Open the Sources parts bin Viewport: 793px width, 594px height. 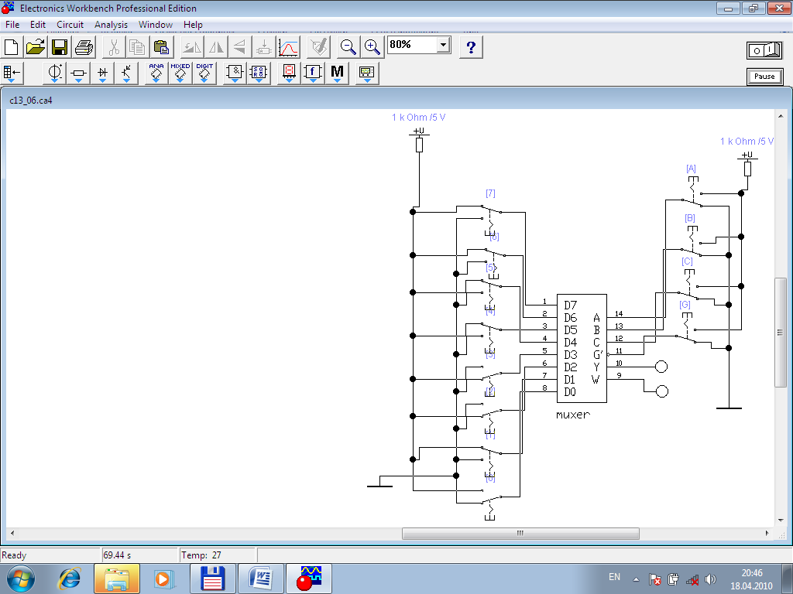pyautogui.click(x=55, y=73)
